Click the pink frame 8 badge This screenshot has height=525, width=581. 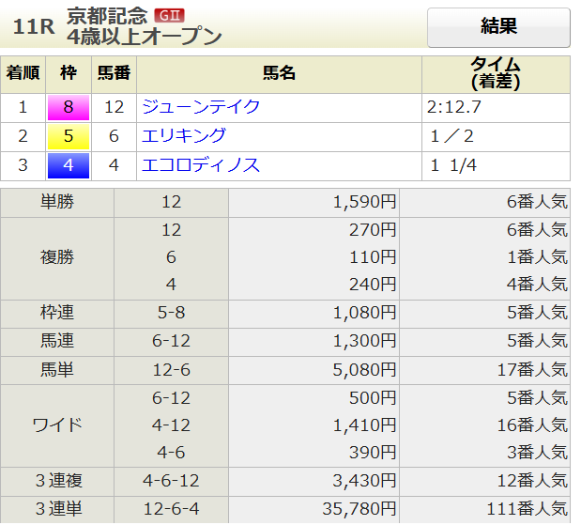point(69,107)
